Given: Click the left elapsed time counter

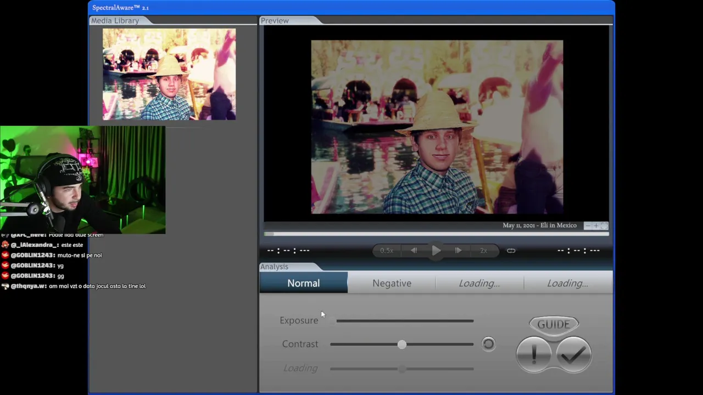Looking at the screenshot, I should [288, 251].
